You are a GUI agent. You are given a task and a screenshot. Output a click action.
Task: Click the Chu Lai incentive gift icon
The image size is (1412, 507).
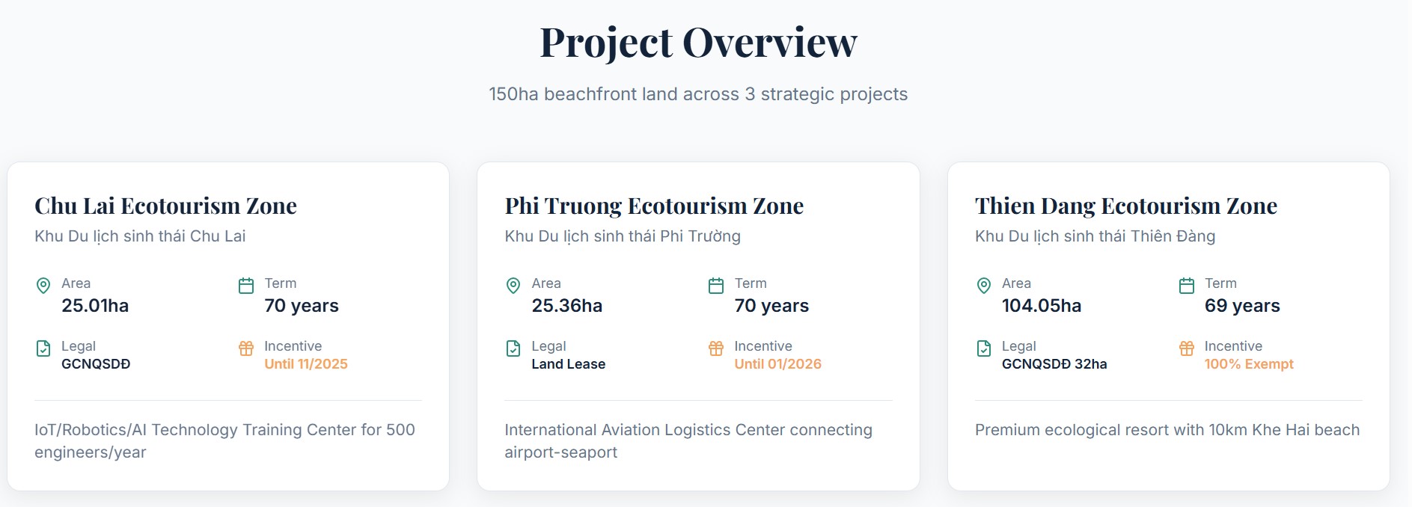click(246, 348)
